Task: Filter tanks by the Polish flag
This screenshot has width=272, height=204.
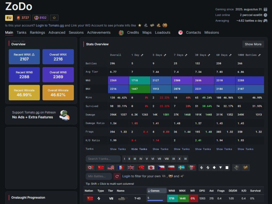Action: [x=171, y=168]
